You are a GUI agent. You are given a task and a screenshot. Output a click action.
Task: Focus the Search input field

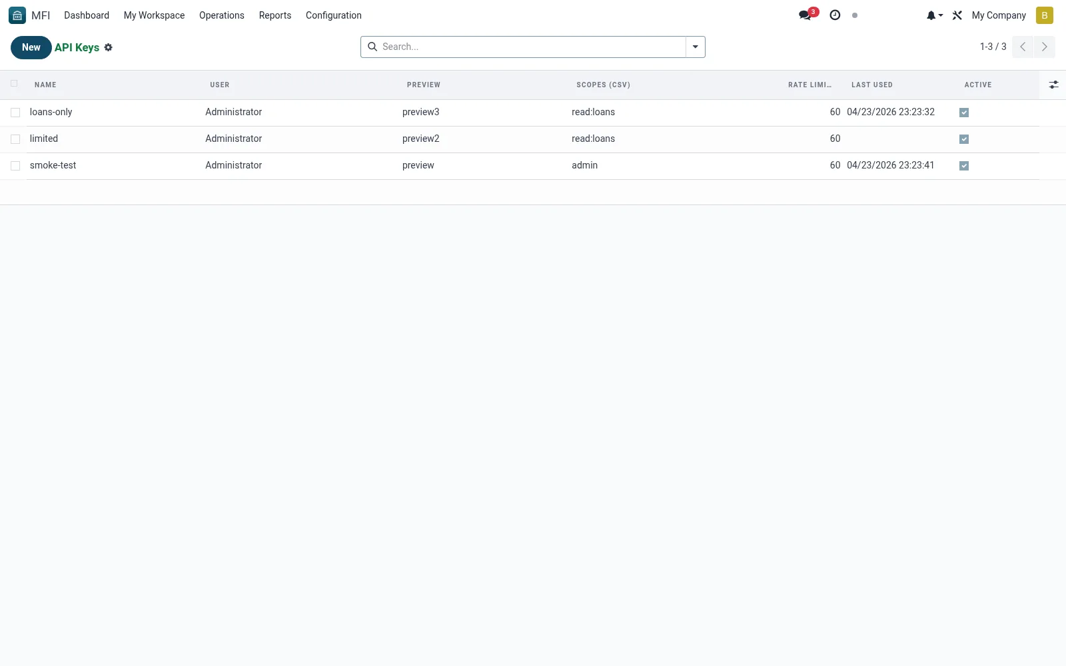[532, 47]
